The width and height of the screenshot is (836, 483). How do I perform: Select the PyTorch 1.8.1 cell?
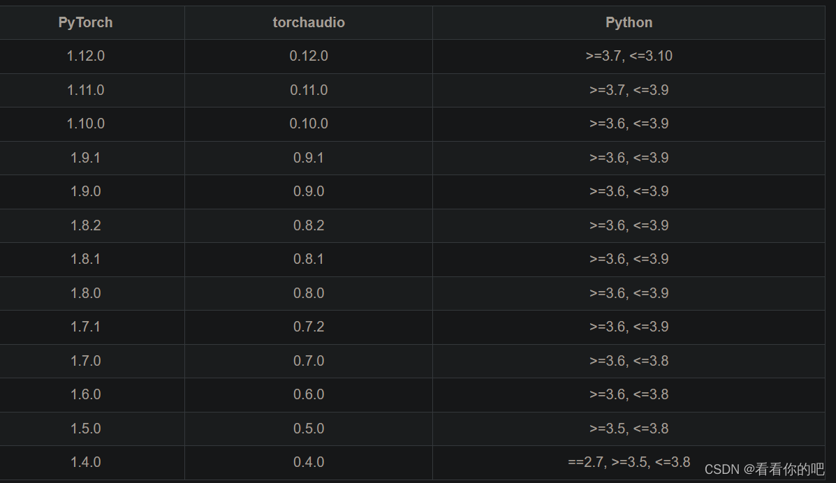pos(85,259)
